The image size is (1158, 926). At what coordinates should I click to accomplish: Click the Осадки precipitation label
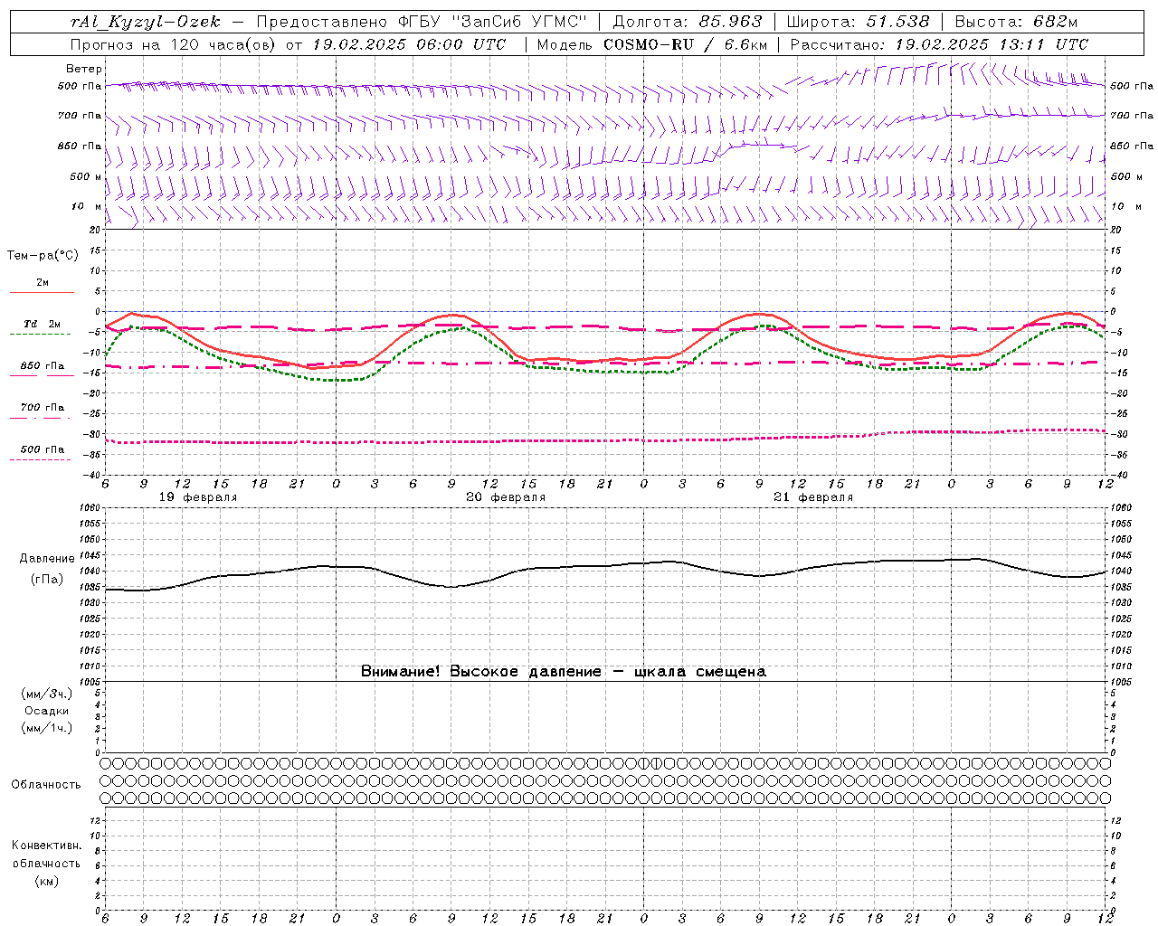(47, 711)
